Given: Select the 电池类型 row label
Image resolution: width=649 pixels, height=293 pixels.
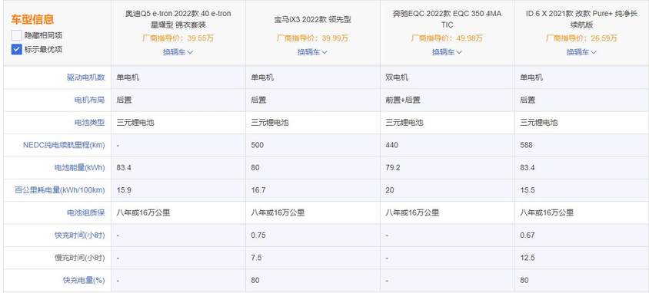Looking at the screenshot, I should 89,123.
